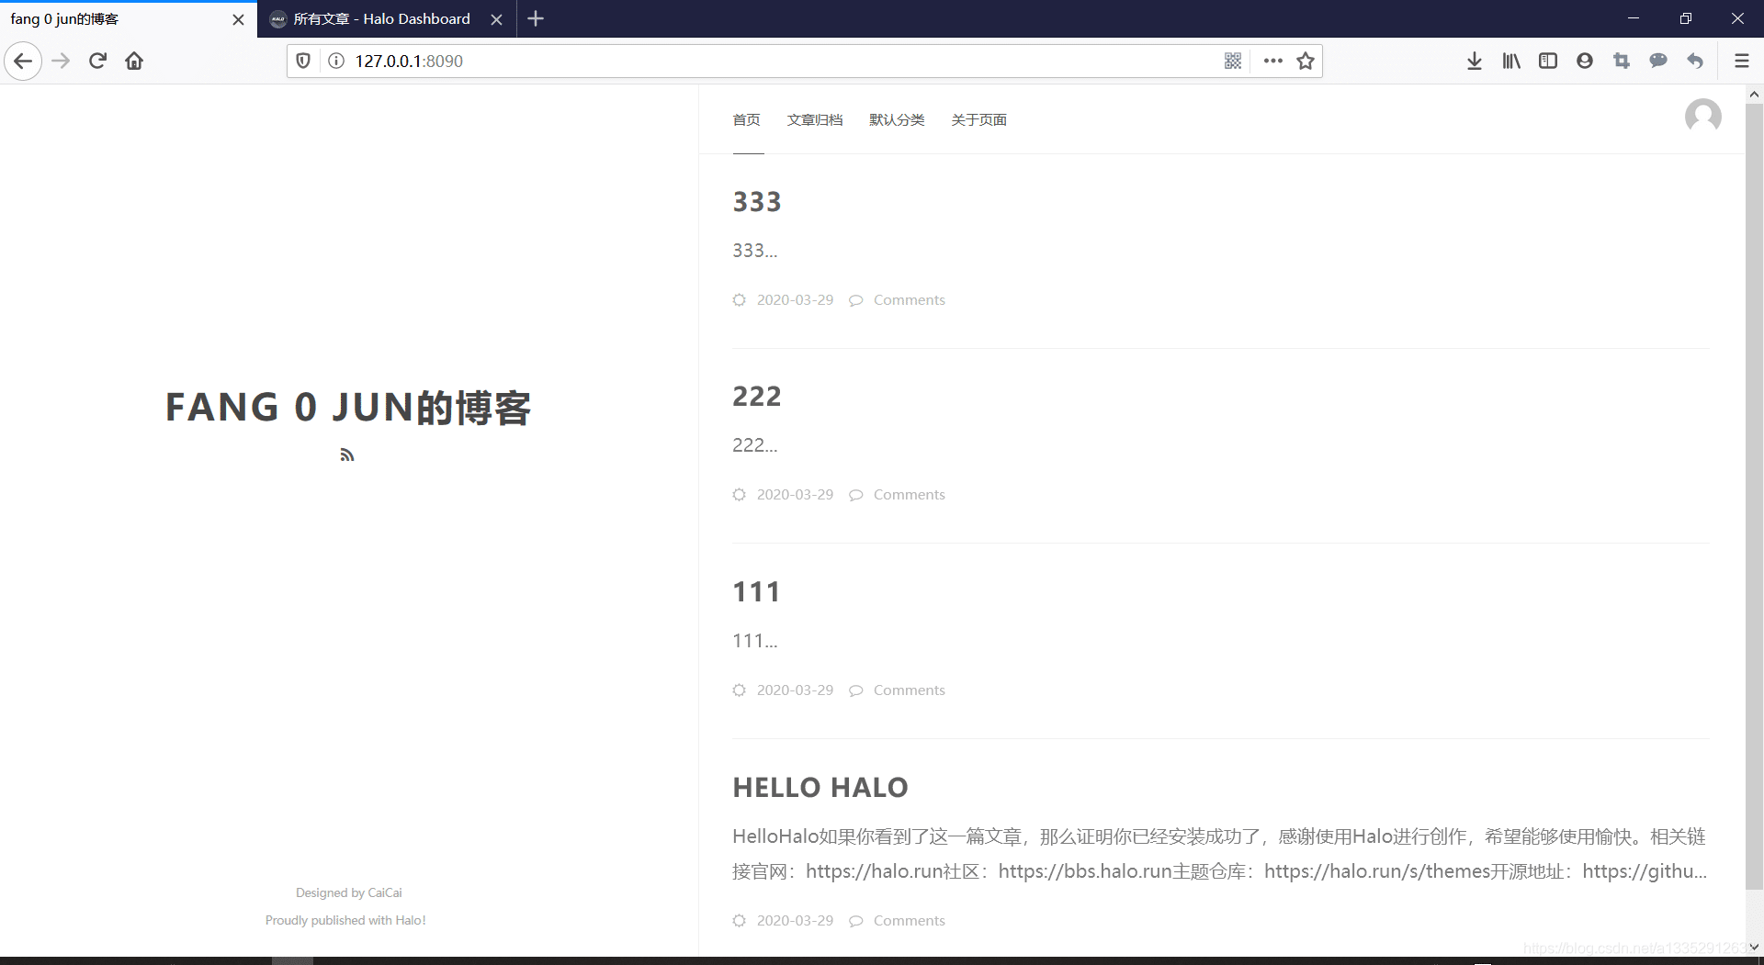Click the 2020-03-29 date of post 333

click(x=795, y=300)
